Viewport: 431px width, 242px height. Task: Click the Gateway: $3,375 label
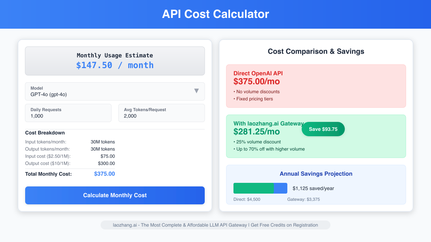coord(303,199)
